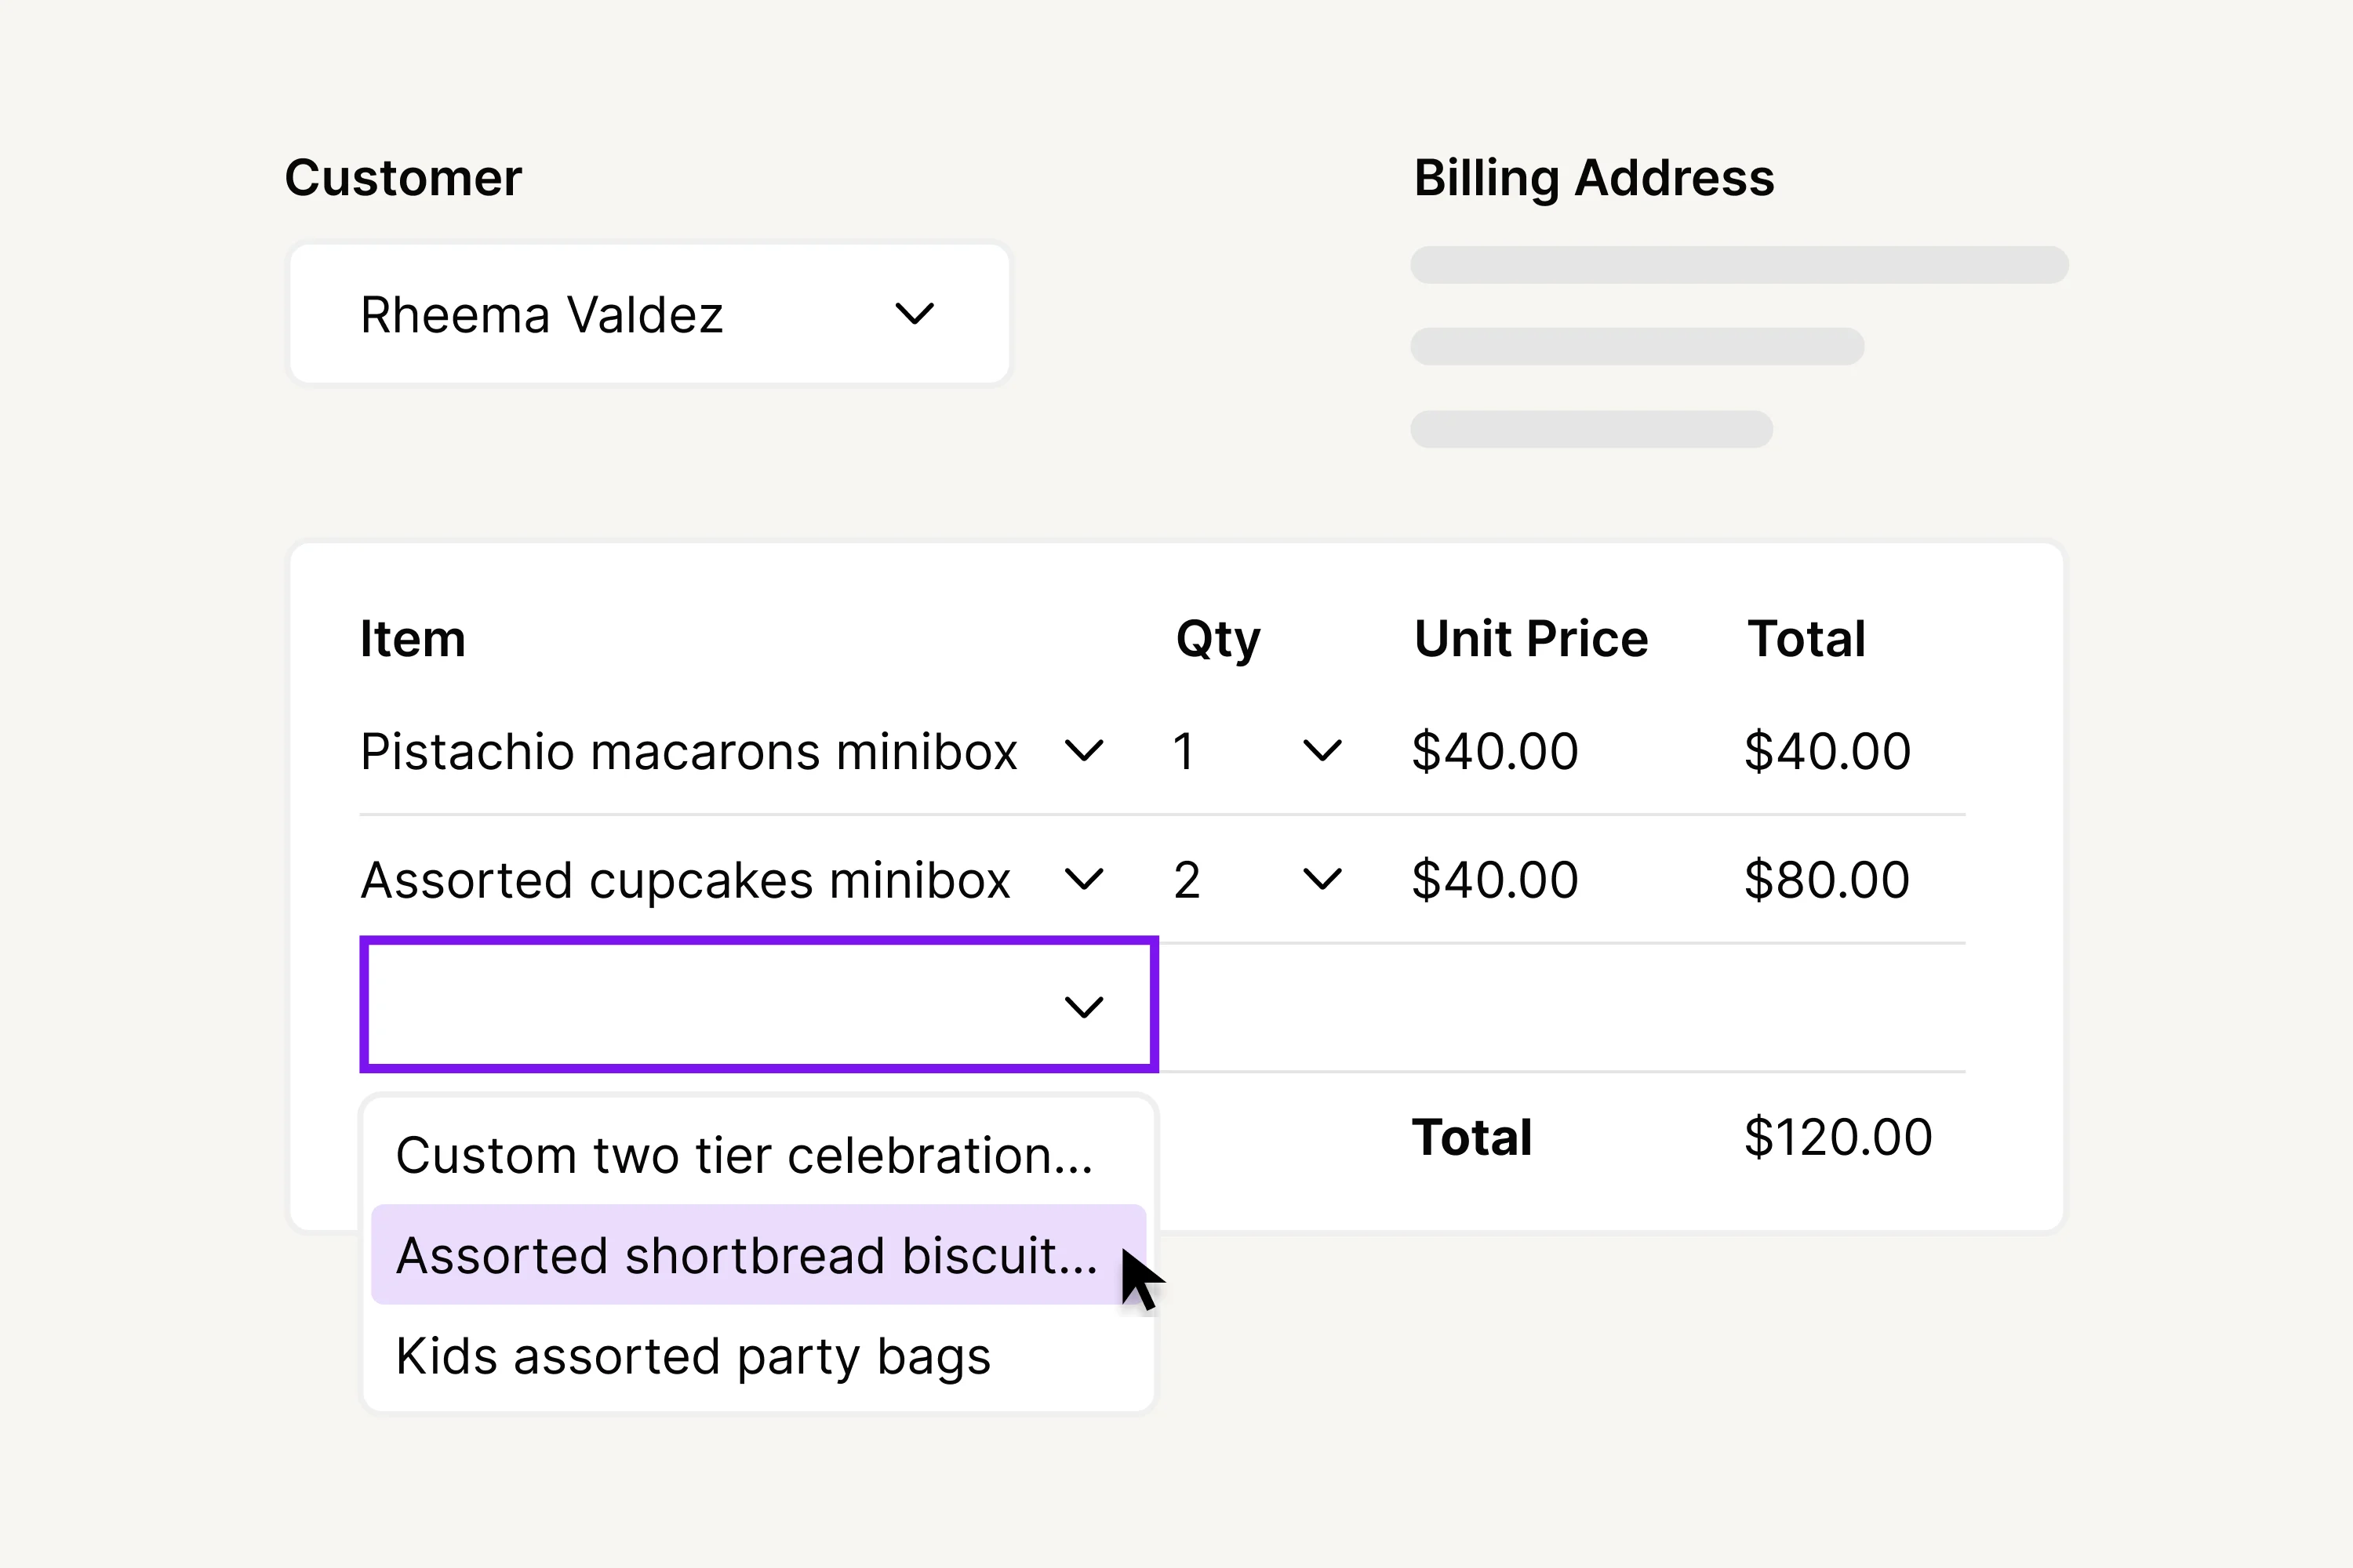Viewport: 2353px width, 1568px height.
Task: Pick Kids assorted party bags option
Action: click(x=693, y=1356)
